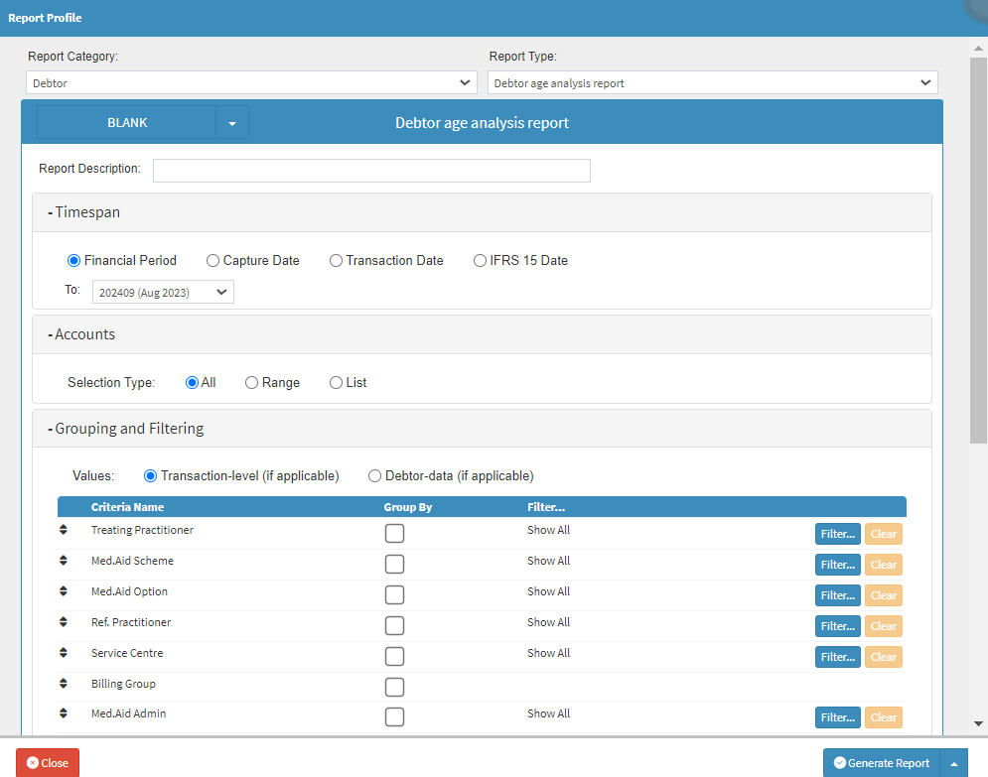
Task: Enable Group By for Treating Practitioner
Action: click(394, 534)
